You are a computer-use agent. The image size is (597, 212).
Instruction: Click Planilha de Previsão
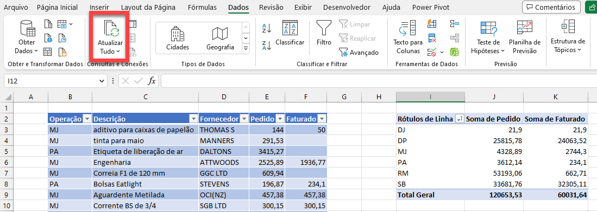tap(525, 37)
